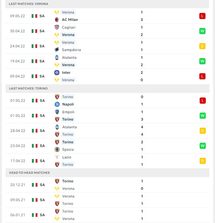Click the SA league label on the 23.04.22 row
215x223 pixels.
[42, 146]
